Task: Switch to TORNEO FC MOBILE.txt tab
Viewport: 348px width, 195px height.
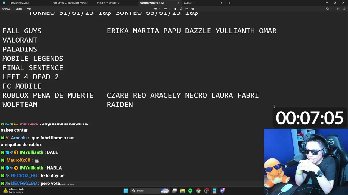Action: pos(108,3)
